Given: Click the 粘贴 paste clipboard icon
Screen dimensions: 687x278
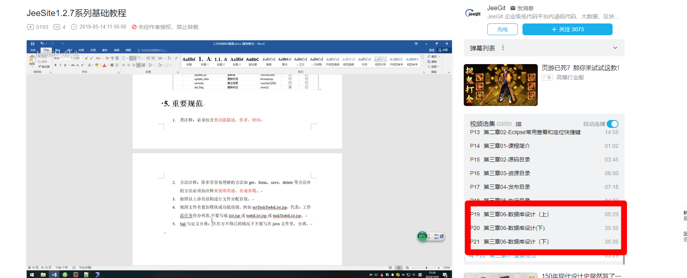Looking at the screenshot, I should pos(32,59).
